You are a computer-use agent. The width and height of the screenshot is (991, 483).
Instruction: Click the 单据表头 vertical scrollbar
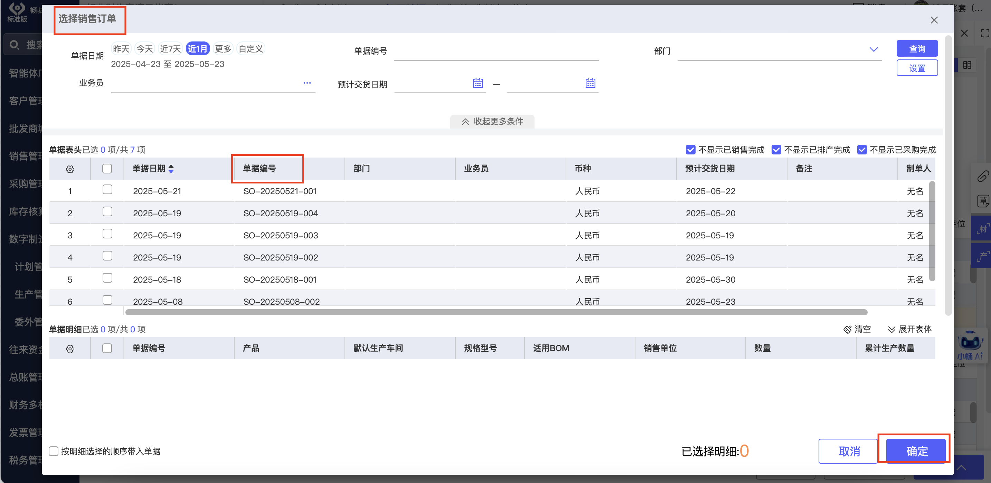tap(932, 231)
